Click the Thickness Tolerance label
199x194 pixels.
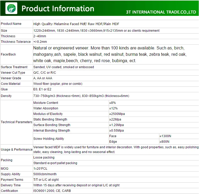pyautogui.click(x=16, y=42)
